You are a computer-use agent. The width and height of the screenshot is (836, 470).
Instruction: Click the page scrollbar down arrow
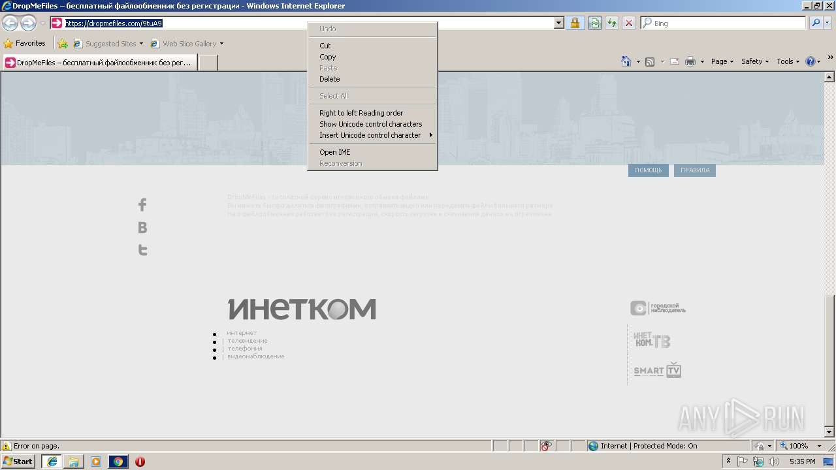coord(829,432)
